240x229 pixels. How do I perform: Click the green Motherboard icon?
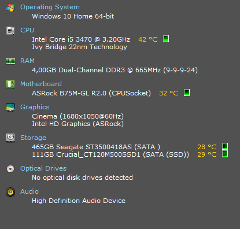coord(10,84)
